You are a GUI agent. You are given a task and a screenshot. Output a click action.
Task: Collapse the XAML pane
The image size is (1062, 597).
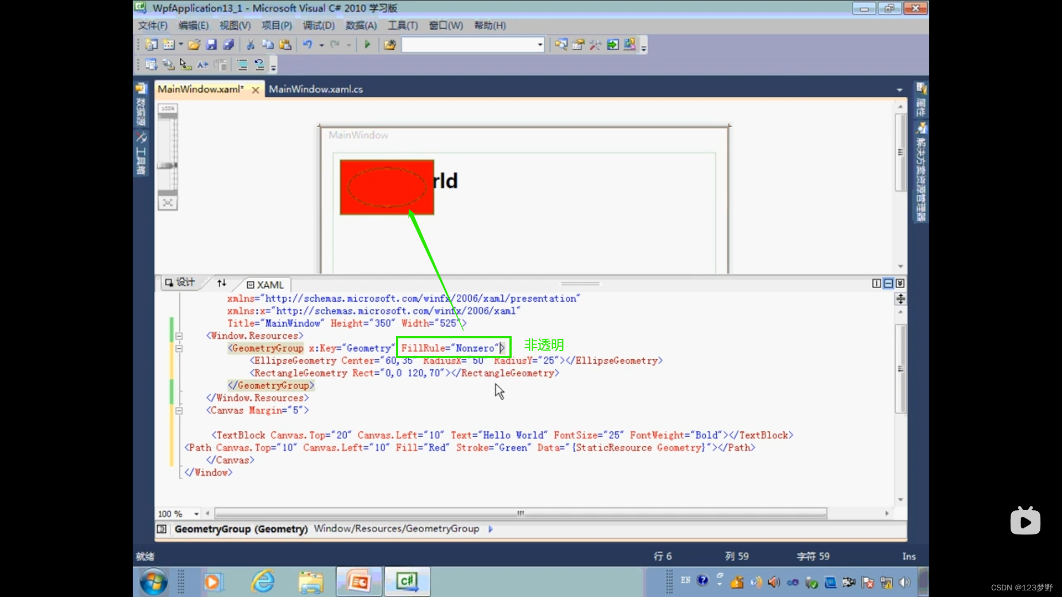point(900,284)
